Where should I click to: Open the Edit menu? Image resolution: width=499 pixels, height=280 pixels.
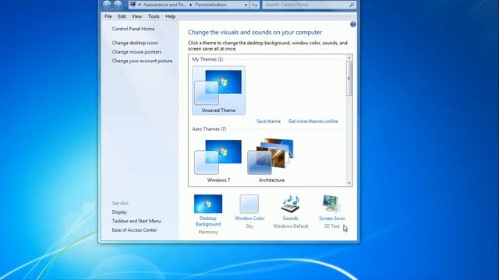[122, 16]
